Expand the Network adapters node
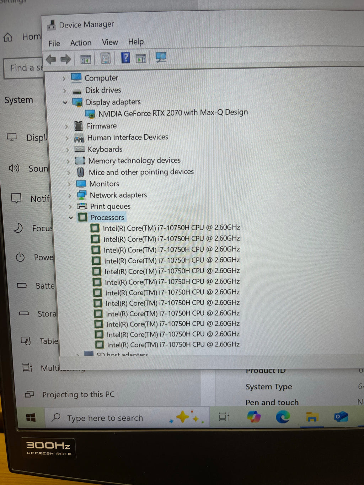 coord(70,195)
